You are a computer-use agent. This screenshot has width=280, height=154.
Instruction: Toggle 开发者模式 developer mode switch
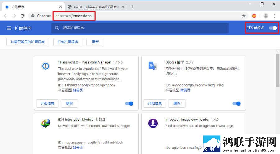pyautogui.click(x=273, y=28)
